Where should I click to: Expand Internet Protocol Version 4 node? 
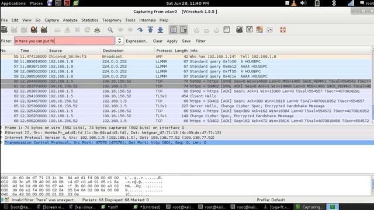click(2, 138)
